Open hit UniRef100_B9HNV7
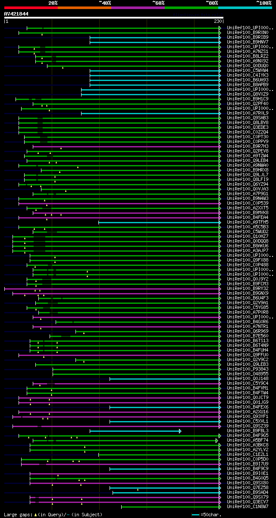276x518 pixels. click(x=248, y=42)
